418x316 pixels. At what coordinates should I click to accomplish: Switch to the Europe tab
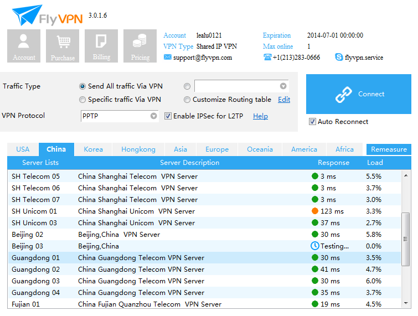click(217, 149)
